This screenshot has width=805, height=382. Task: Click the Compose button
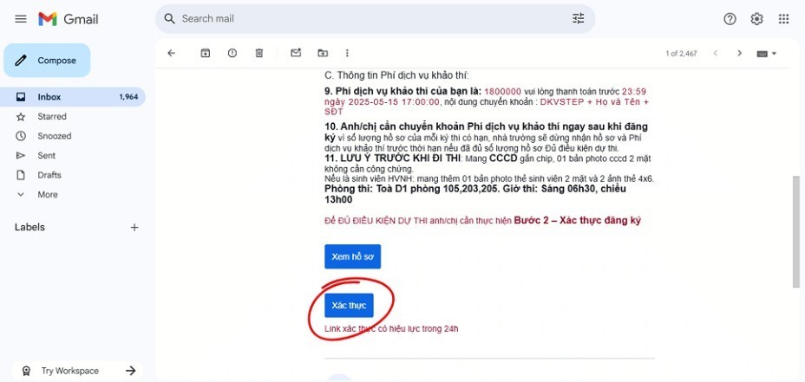tap(47, 61)
